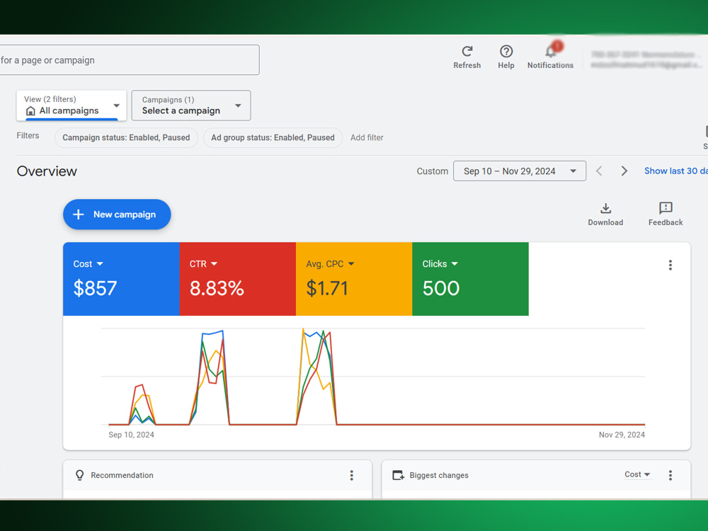Click the Download icon

pos(605,208)
